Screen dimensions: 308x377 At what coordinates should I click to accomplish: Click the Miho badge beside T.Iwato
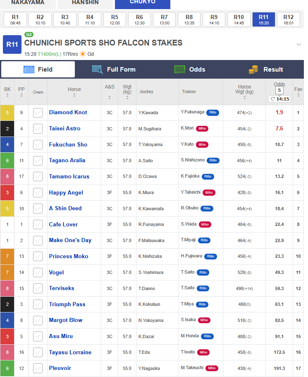(x=203, y=353)
